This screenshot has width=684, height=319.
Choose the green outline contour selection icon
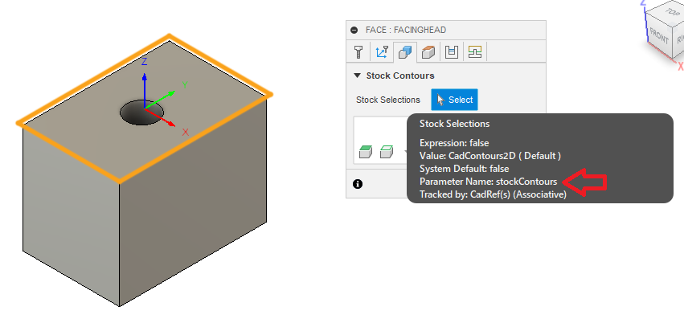coord(387,152)
